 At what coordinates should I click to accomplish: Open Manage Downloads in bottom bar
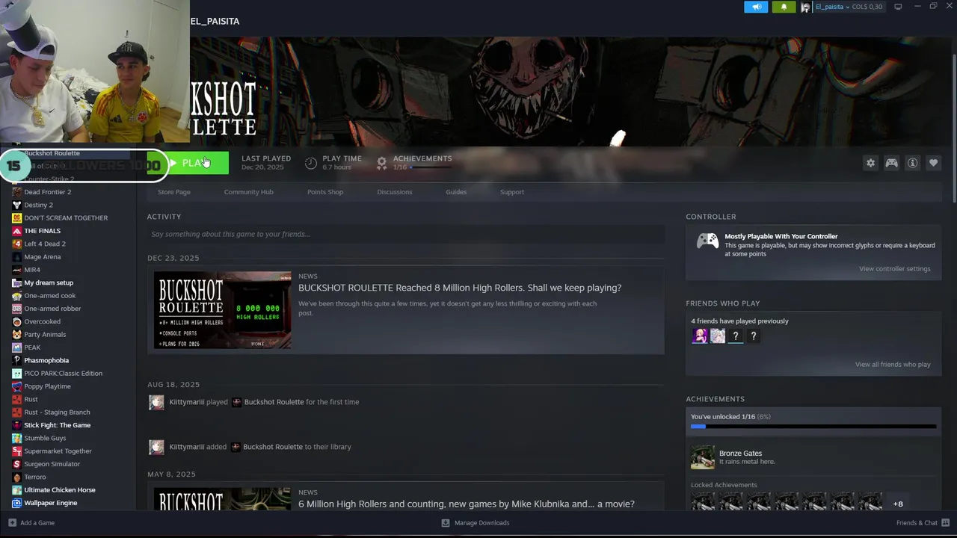[x=476, y=523]
